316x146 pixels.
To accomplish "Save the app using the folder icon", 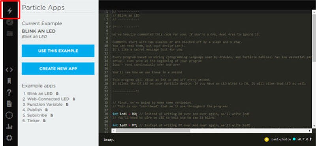I will coord(9,34).
